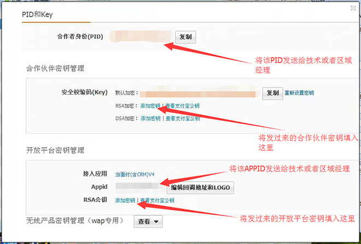This screenshot has height=244, width=361.
Task: Copy the 安全校验码 default key
Action: click(272, 93)
